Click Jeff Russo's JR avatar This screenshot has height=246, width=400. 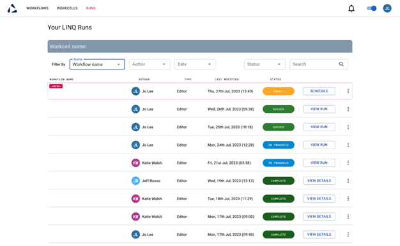tap(135, 180)
